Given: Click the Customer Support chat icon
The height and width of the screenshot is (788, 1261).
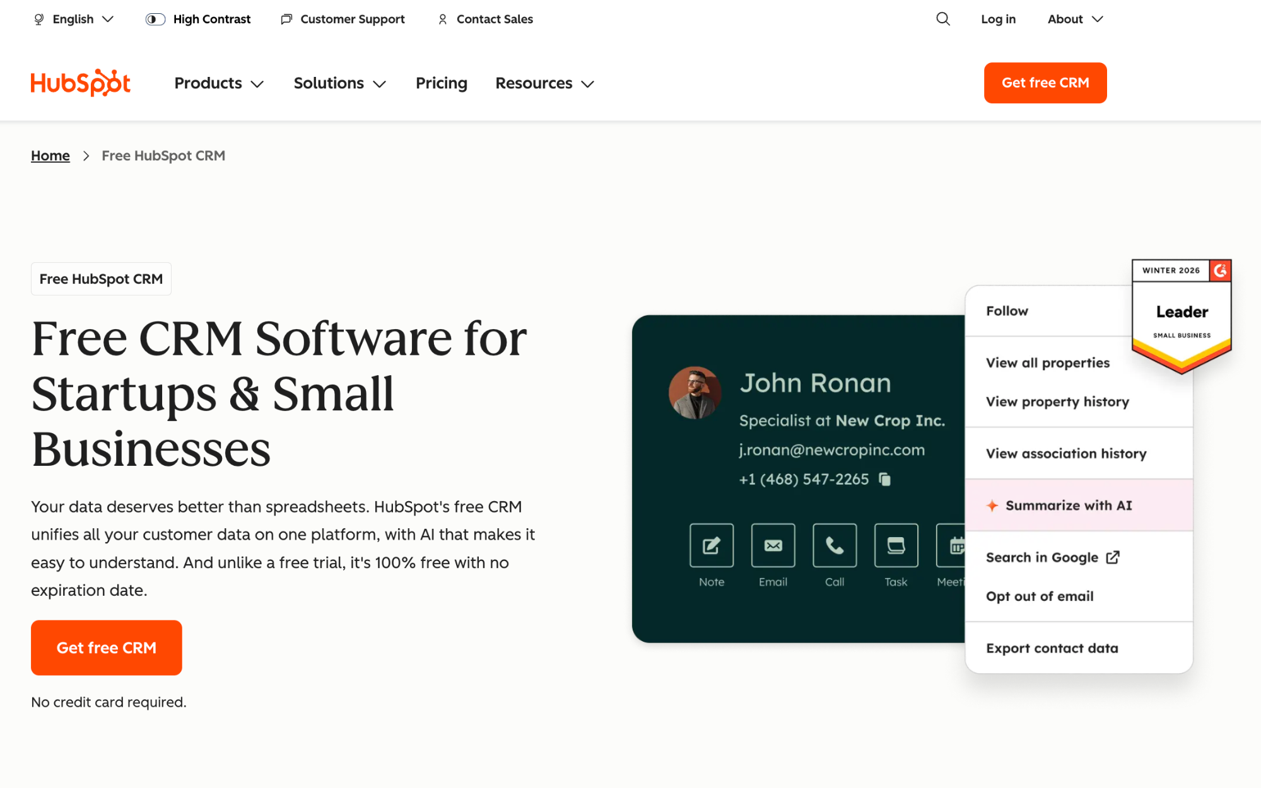Looking at the screenshot, I should pyautogui.click(x=286, y=20).
